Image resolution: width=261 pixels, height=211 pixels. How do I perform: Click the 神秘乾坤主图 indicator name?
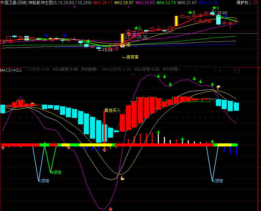41,3
